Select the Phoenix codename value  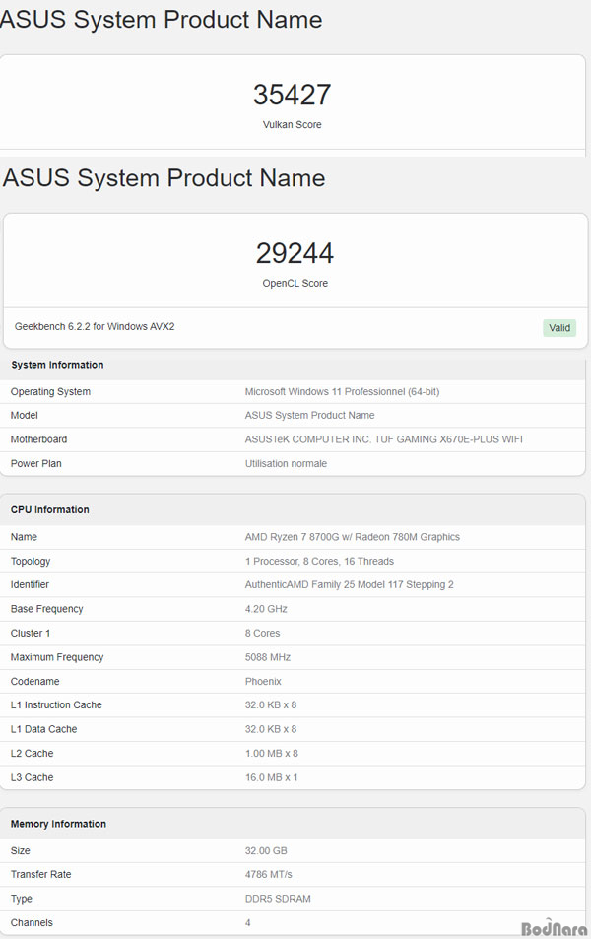click(x=263, y=682)
